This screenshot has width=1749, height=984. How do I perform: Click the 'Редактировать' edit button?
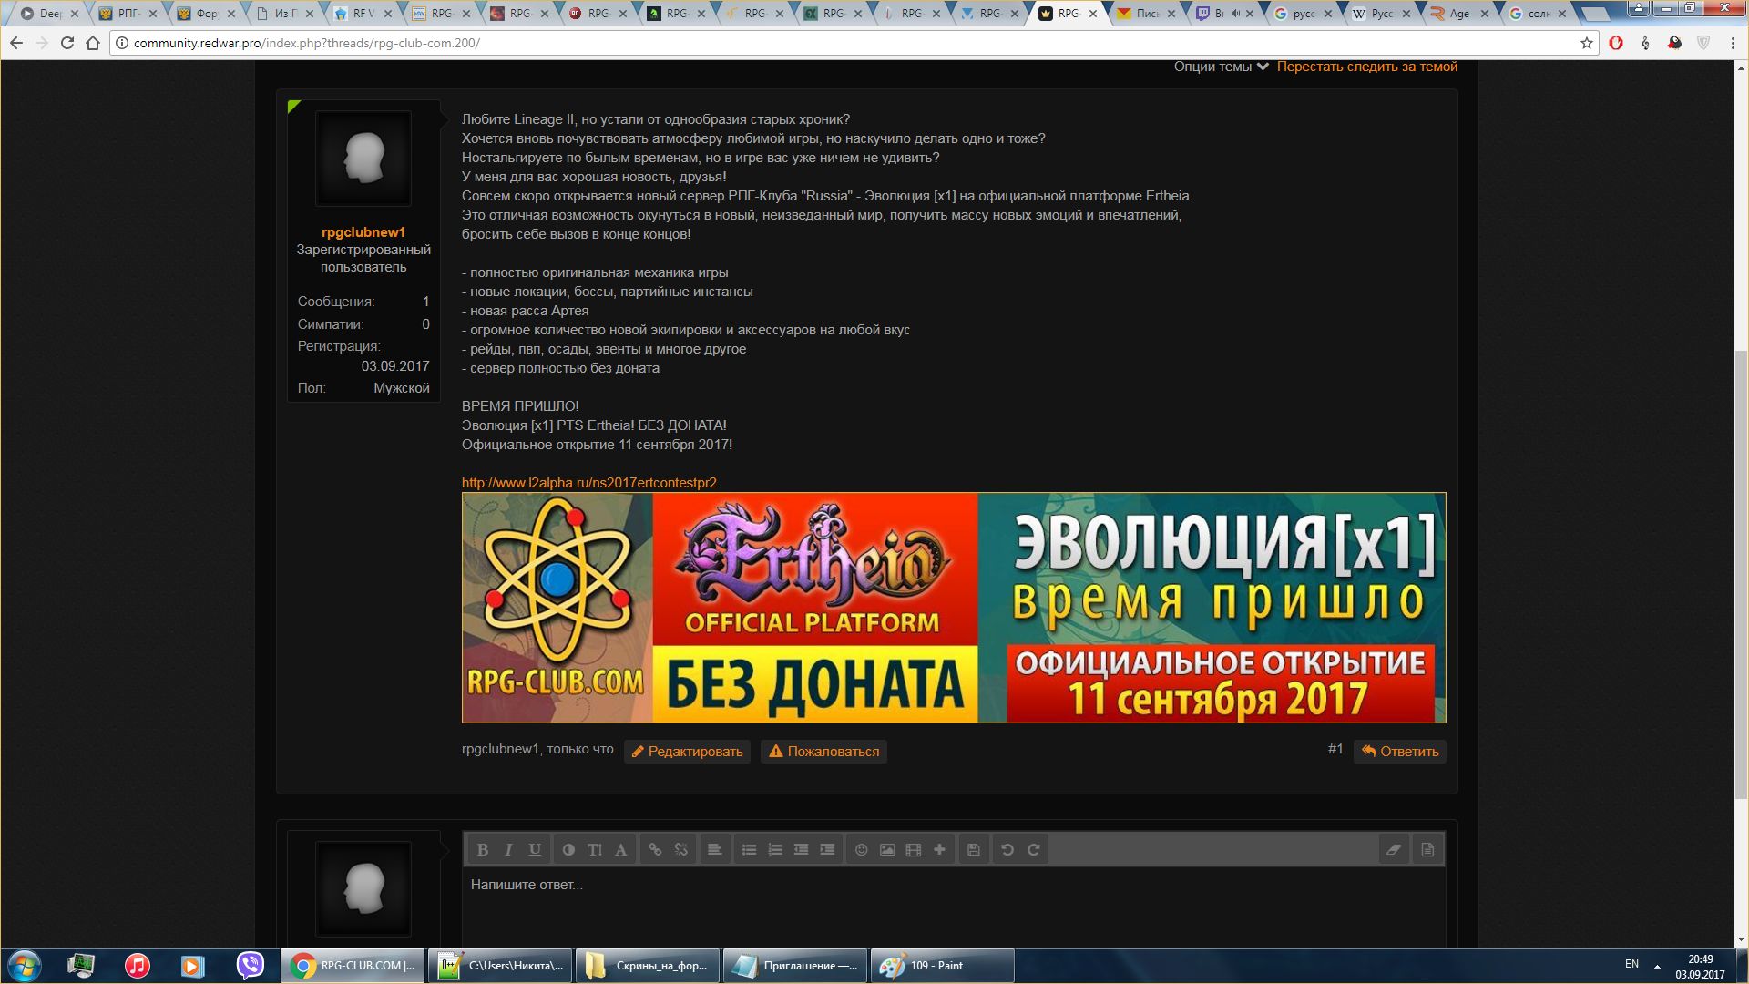[x=688, y=752]
